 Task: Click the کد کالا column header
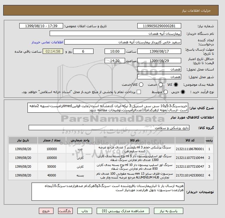(190, 140)
